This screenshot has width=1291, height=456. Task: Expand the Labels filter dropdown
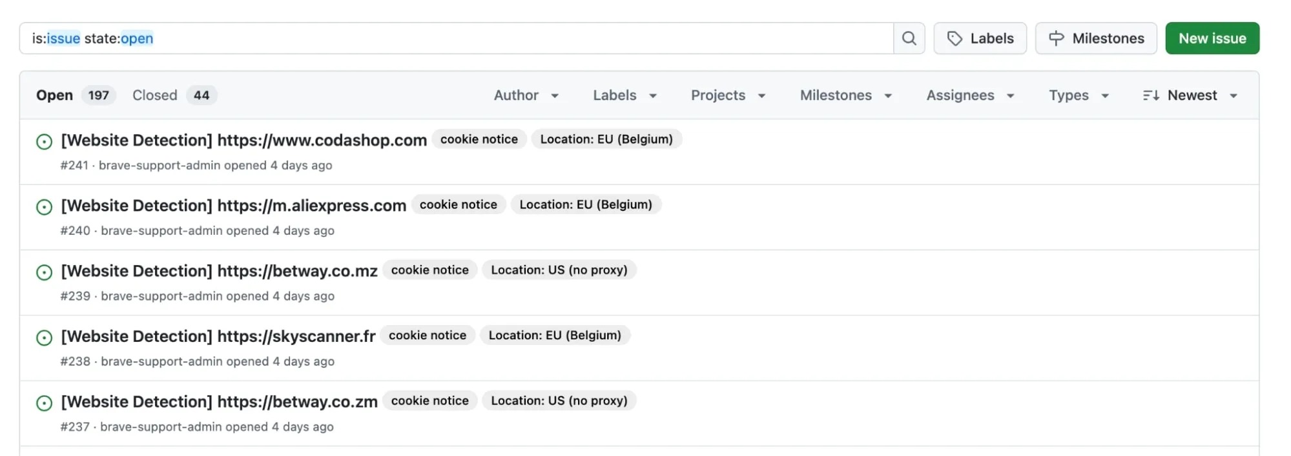(625, 95)
